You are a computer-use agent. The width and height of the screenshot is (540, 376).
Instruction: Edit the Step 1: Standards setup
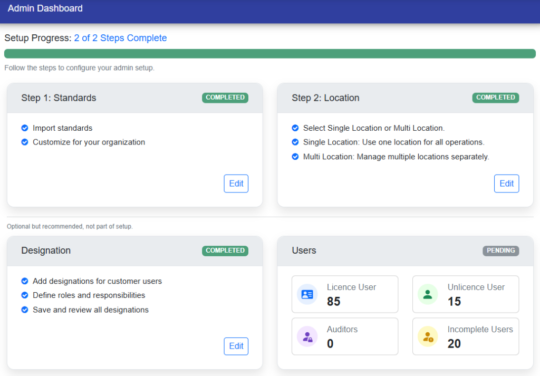(236, 183)
